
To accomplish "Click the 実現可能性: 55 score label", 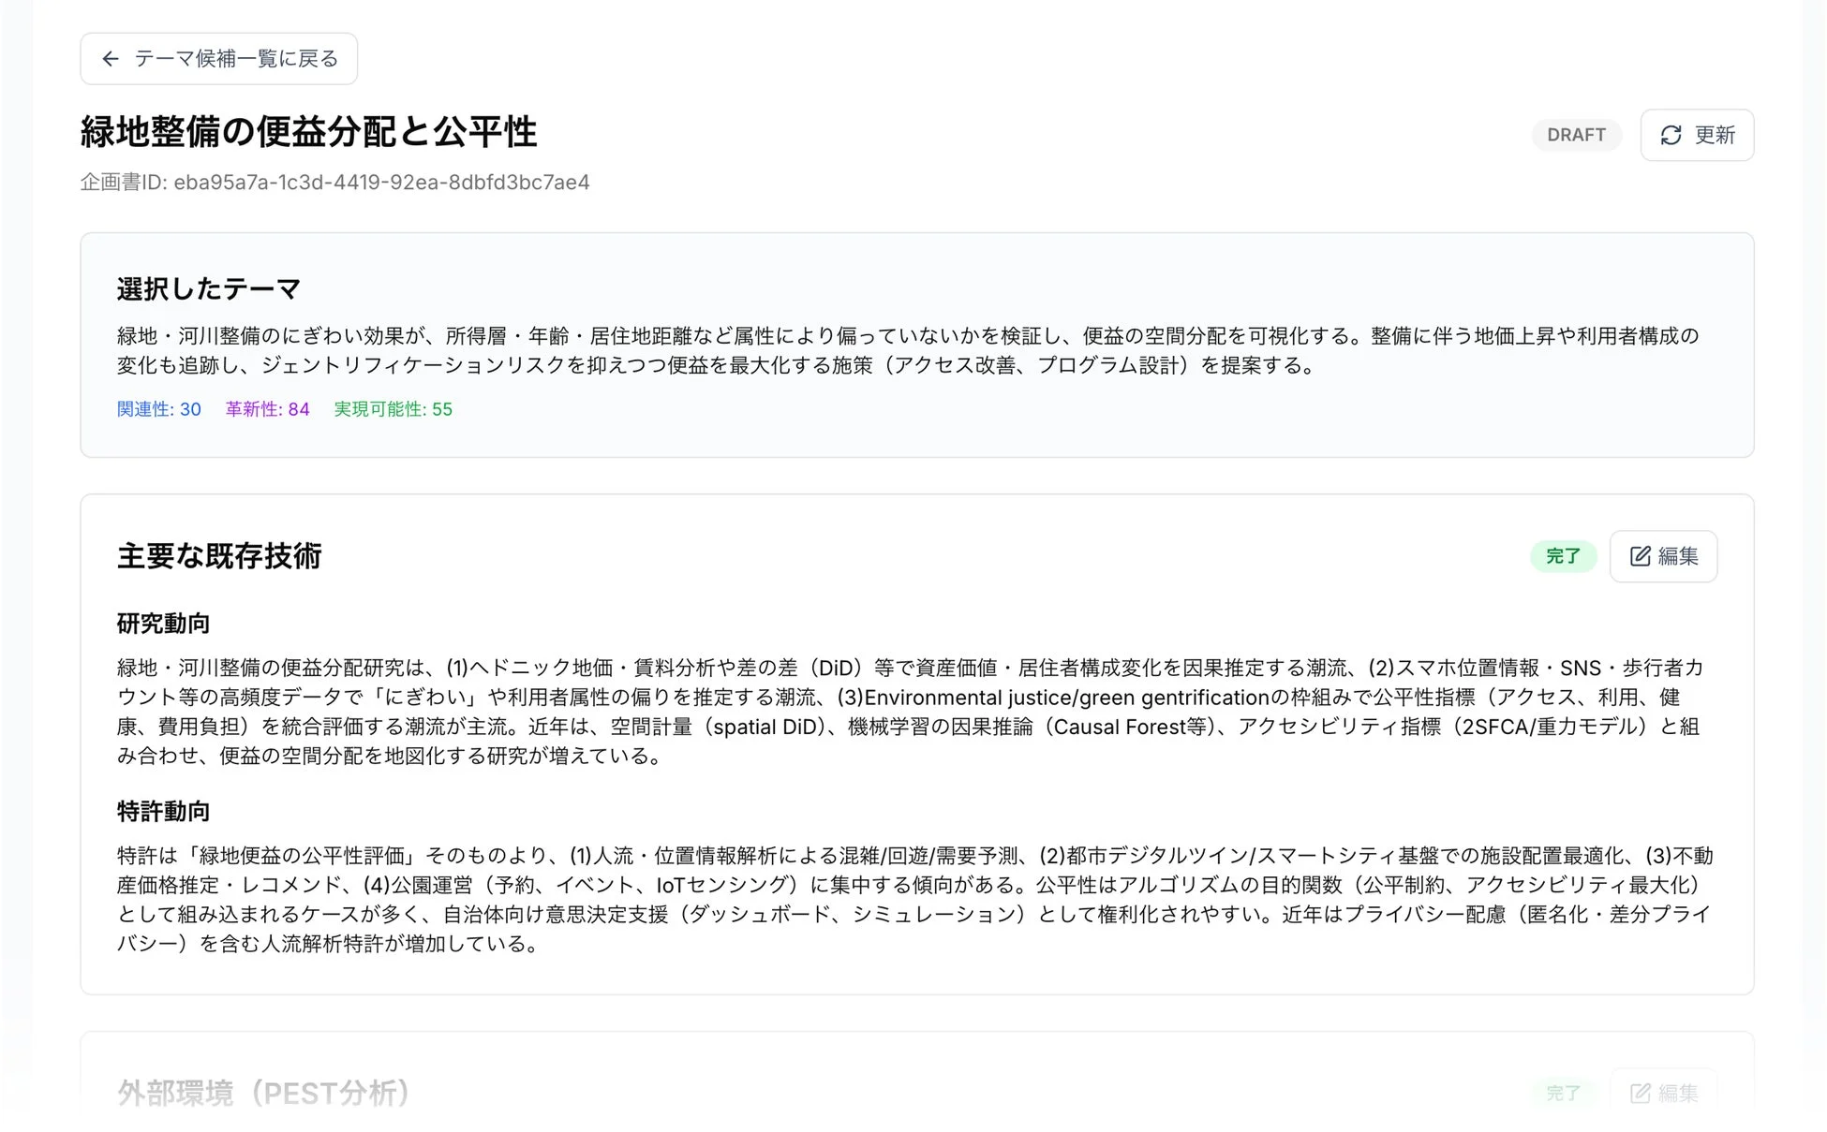I will coord(393,409).
